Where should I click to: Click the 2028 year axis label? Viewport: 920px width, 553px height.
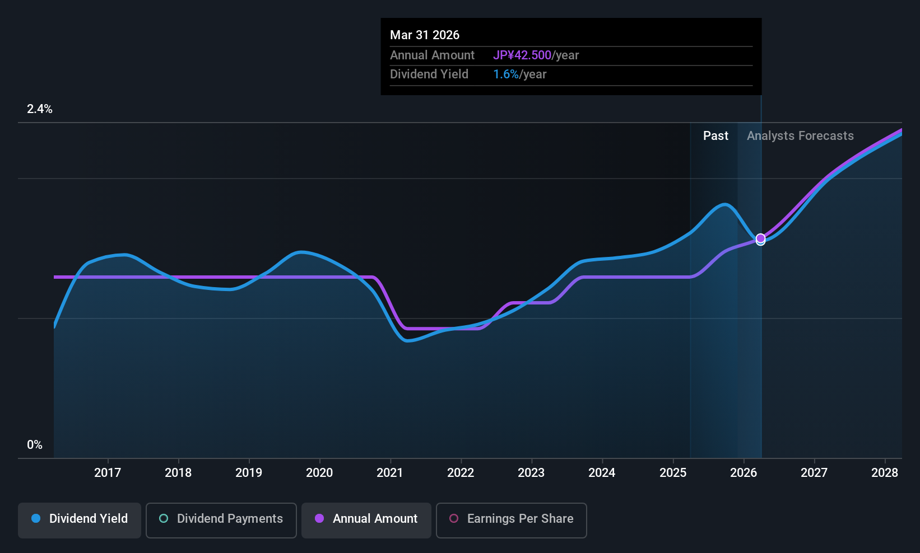(x=885, y=472)
